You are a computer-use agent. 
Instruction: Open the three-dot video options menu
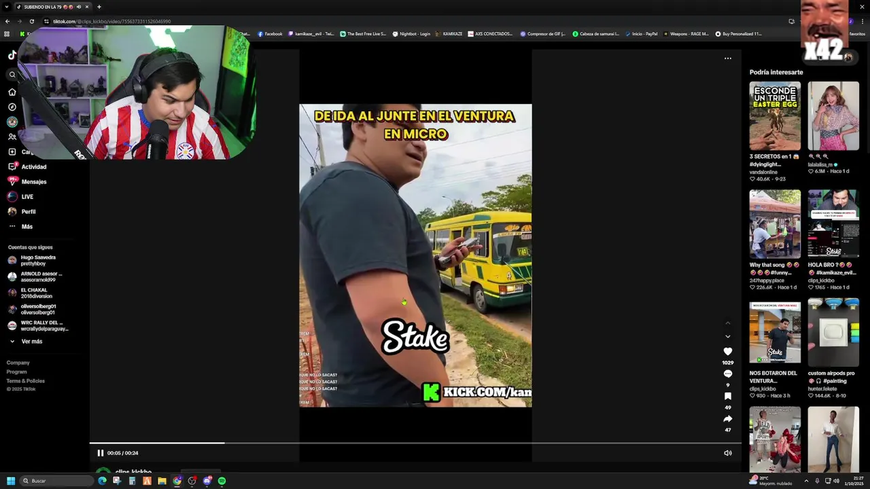(728, 58)
